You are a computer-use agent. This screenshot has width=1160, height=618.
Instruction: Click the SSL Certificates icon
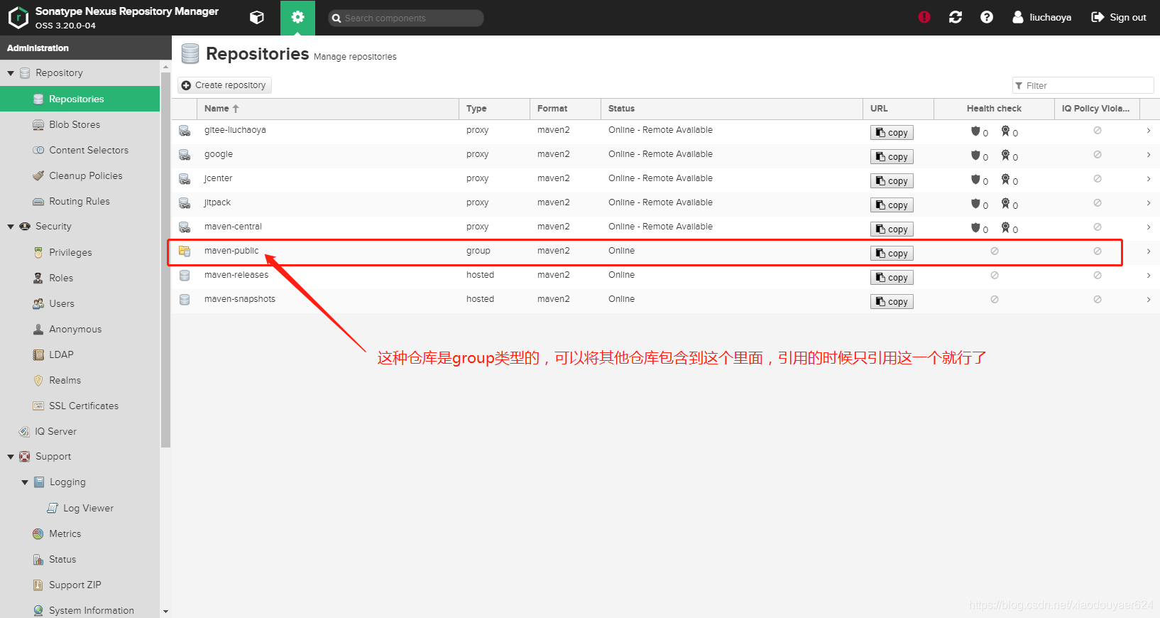(38, 406)
